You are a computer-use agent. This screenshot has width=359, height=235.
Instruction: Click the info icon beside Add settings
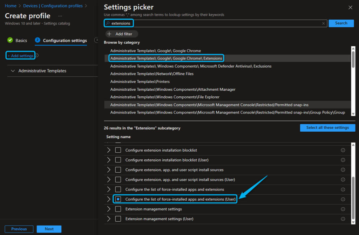point(37,56)
